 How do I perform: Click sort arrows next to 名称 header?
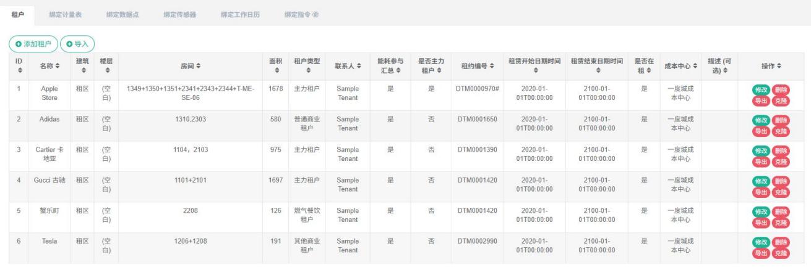[x=58, y=65]
